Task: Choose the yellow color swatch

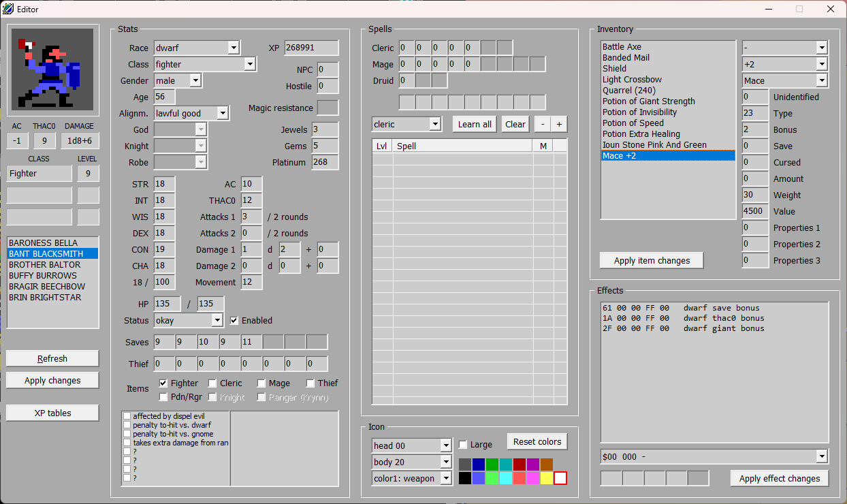Action: tap(547, 478)
